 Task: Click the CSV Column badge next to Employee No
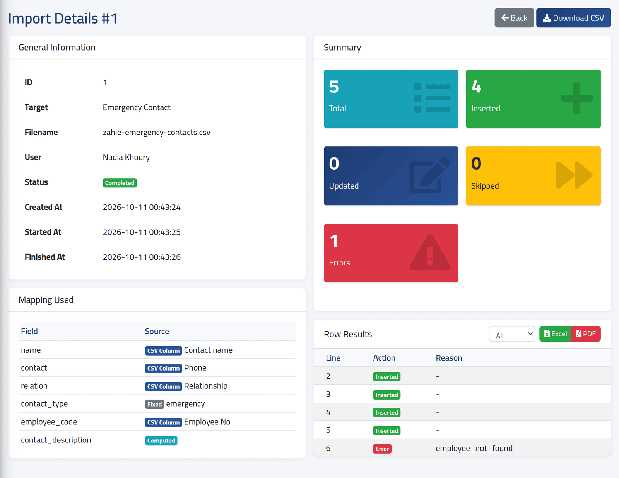tap(163, 422)
